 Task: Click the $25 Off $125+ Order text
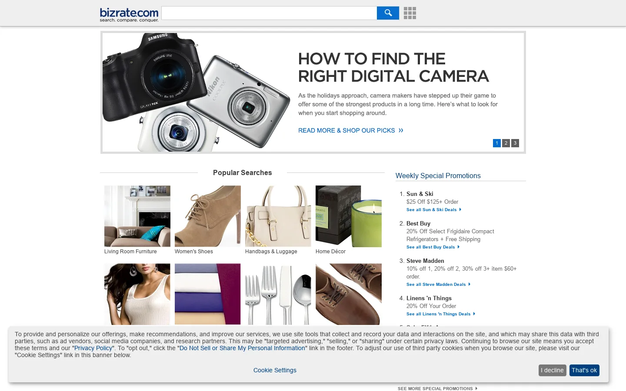tap(432, 202)
